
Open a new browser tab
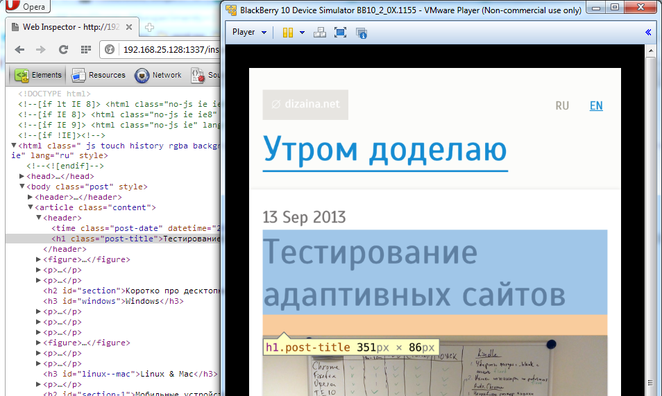(150, 28)
